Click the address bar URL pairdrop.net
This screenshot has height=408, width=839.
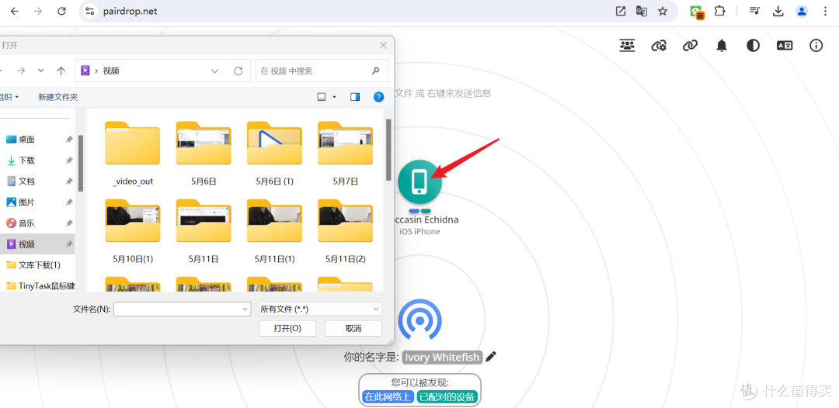click(130, 11)
